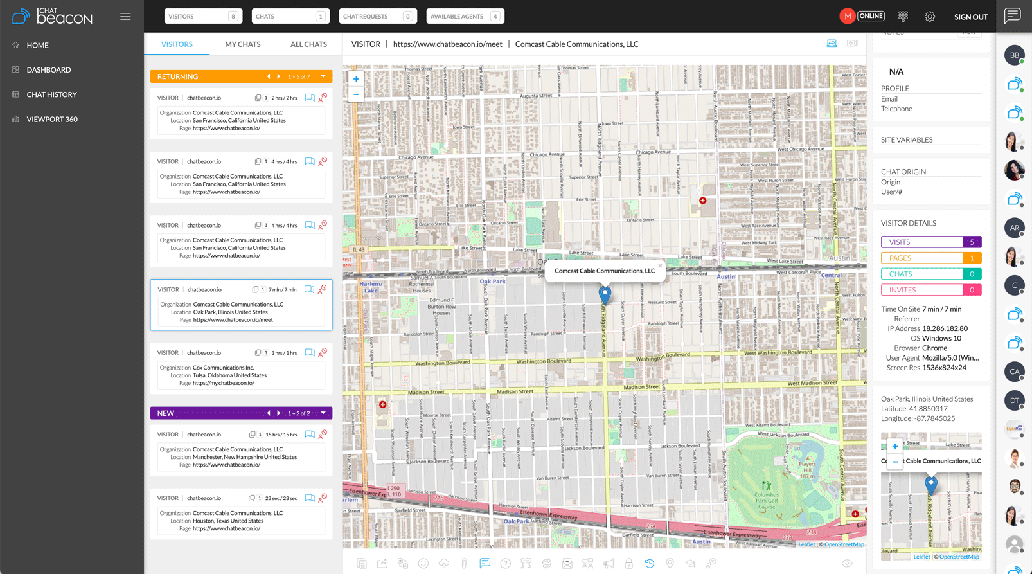Go to next page of NEW visitors

(x=279, y=413)
